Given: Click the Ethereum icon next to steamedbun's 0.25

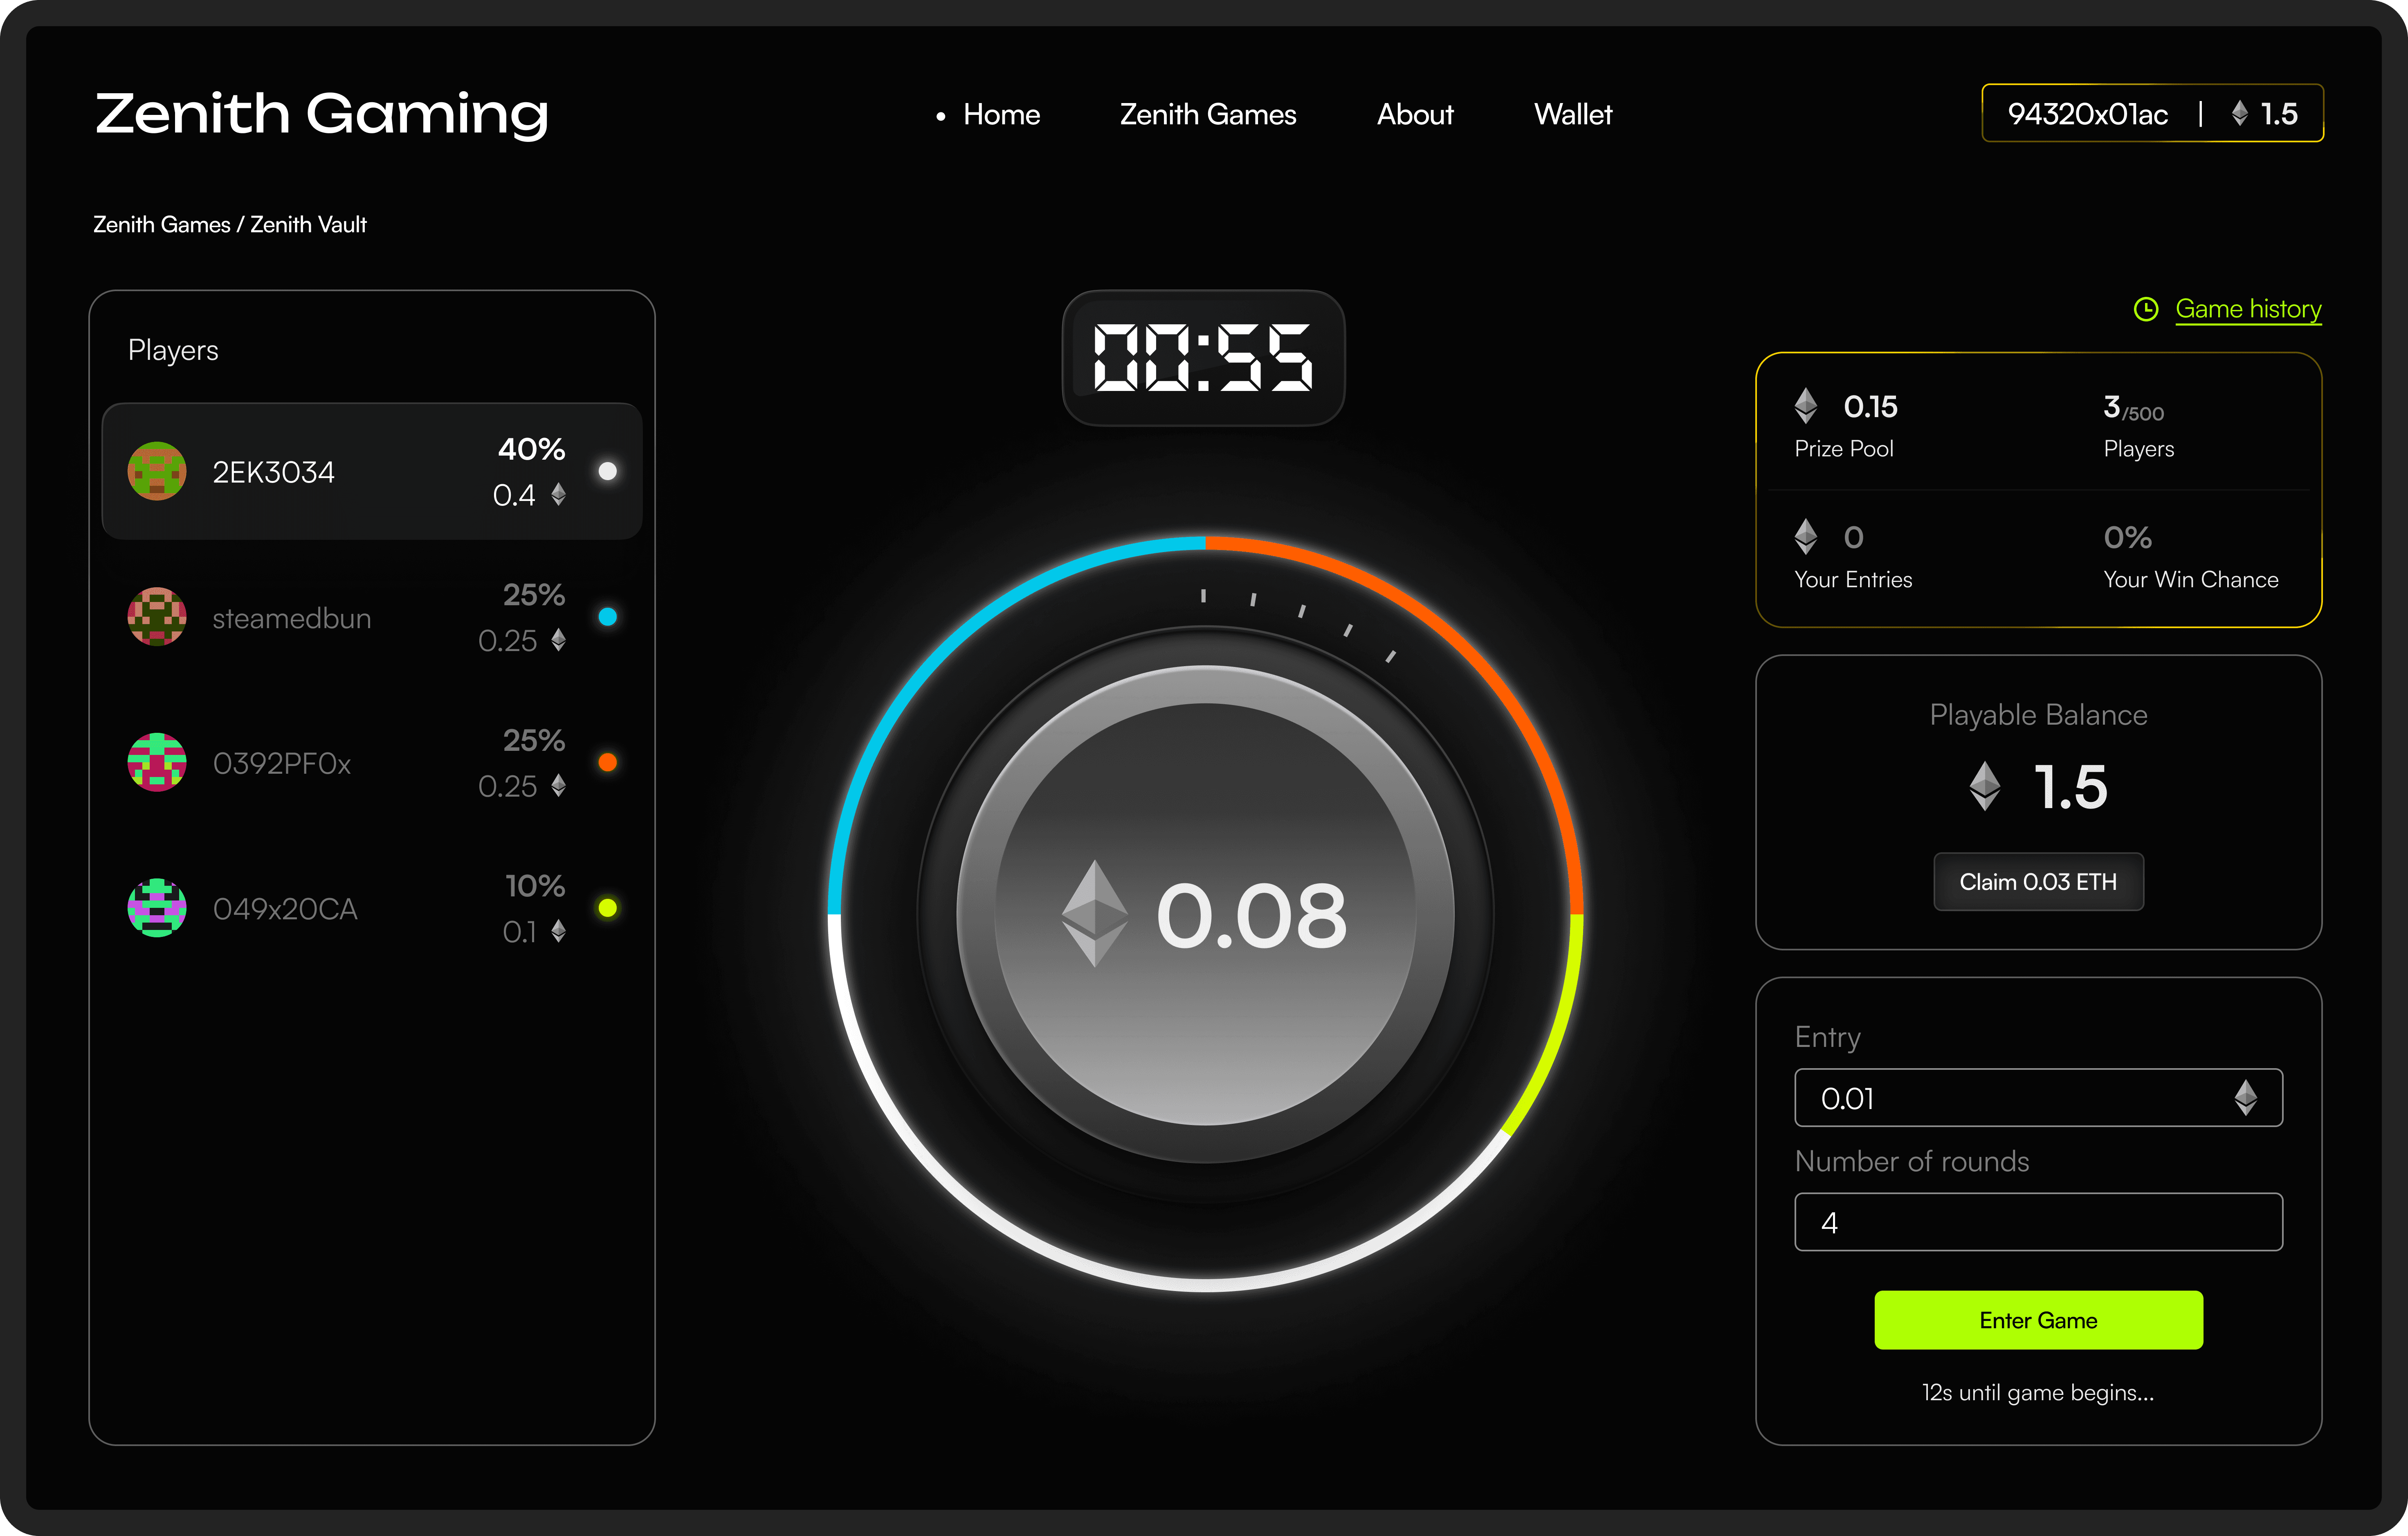Looking at the screenshot, I should (559, 640).
